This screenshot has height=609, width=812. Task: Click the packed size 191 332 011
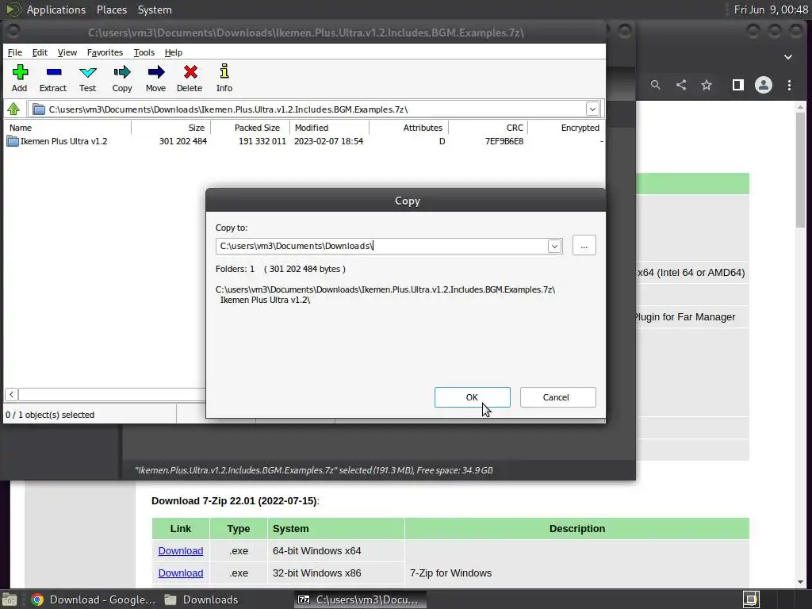pos(262,141)
